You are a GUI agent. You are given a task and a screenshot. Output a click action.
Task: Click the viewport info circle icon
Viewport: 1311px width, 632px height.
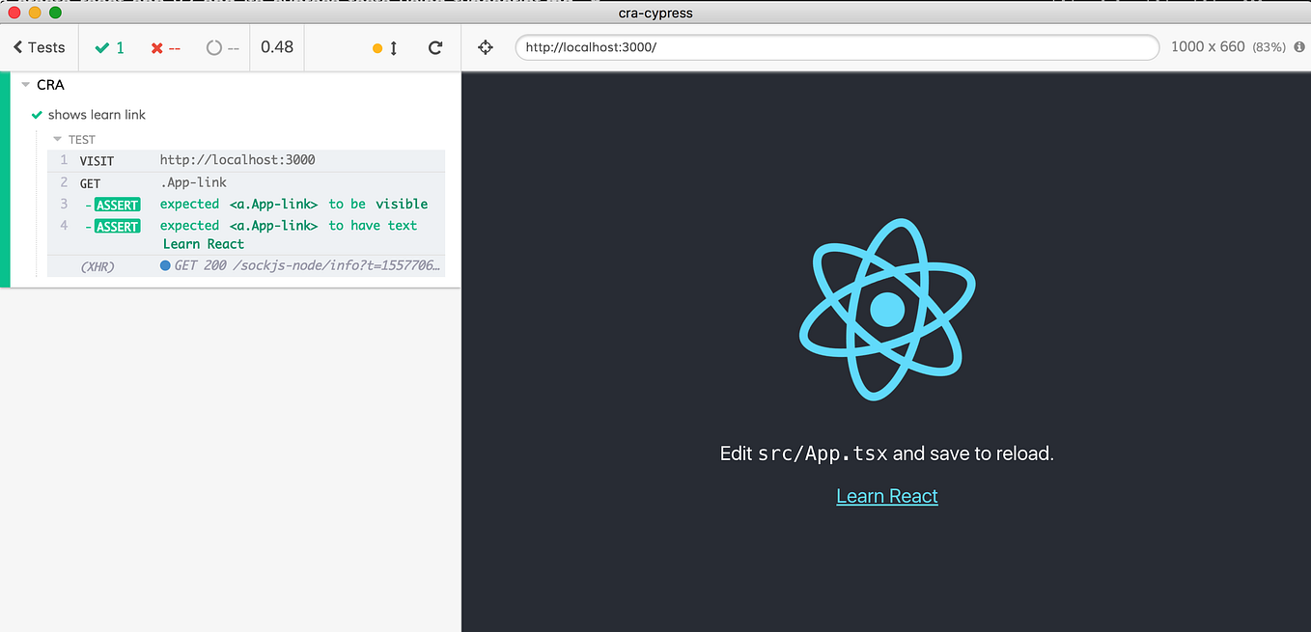coord(1298,46)
